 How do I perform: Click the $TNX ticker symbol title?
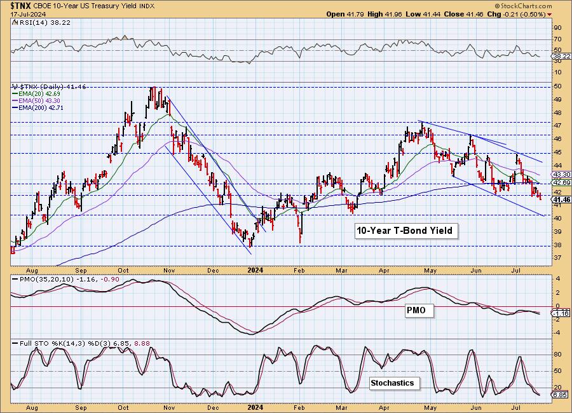pos(21,6)
